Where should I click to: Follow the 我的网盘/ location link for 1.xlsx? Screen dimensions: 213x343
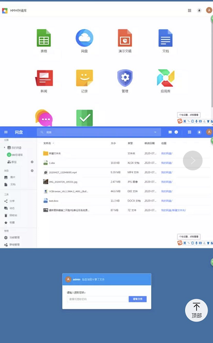click(166, 163)
